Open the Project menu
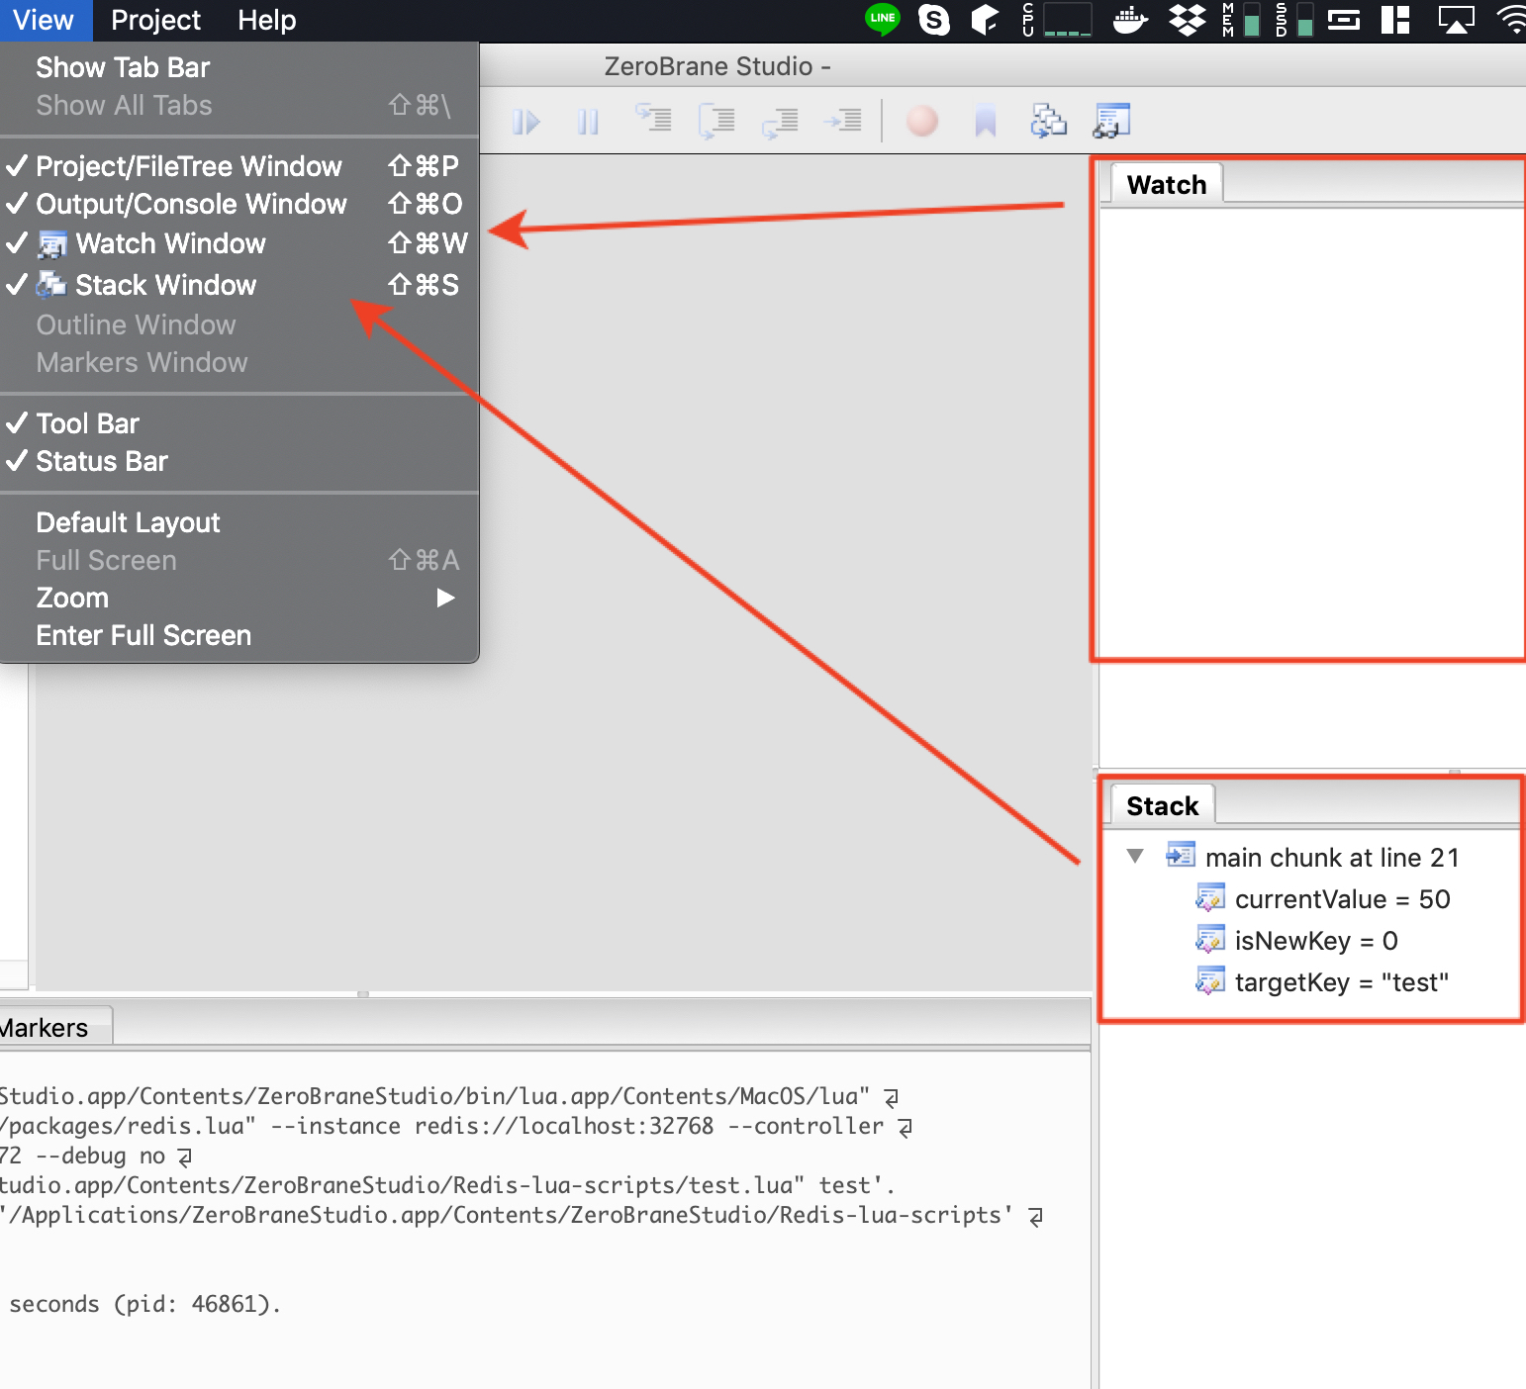The image size is (1526, 1389). coord(155,20)
